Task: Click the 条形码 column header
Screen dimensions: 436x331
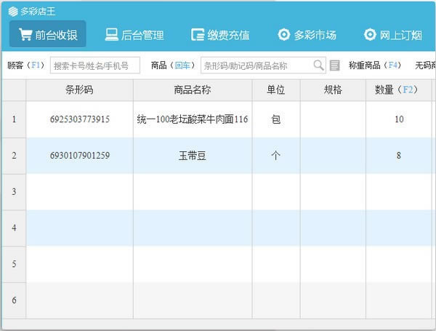Action: (x=79, y=90)
